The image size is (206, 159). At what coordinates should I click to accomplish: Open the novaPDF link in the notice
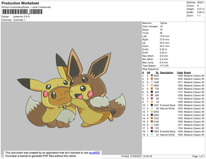[x=94, y=153]
